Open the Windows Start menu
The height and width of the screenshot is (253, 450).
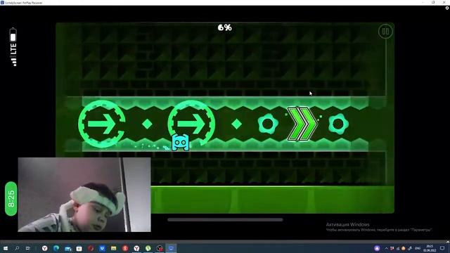click(6, 248)
